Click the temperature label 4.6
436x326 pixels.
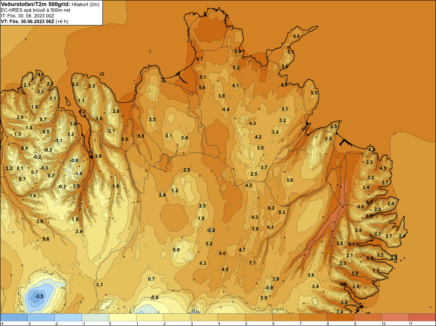(x=361, y=207)
